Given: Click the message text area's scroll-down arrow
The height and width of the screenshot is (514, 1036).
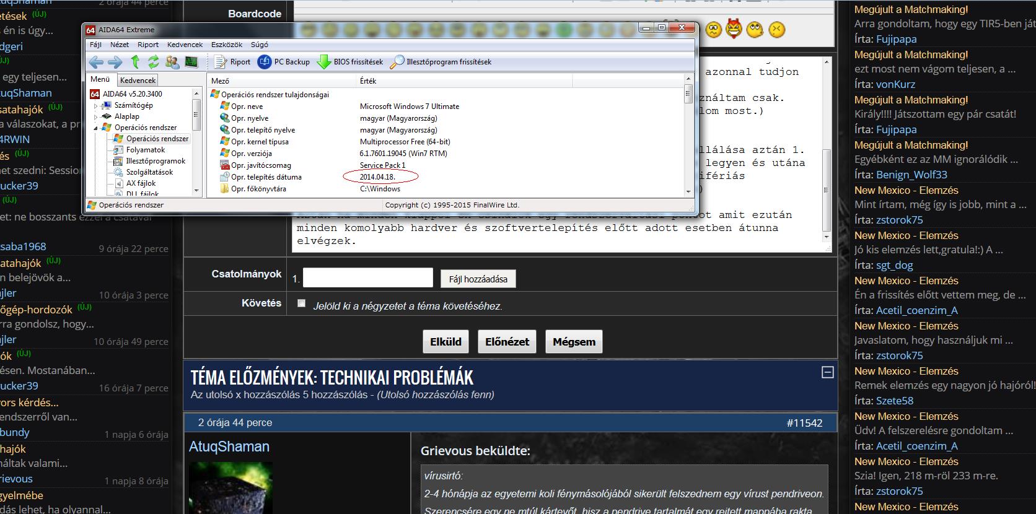Looking at the screenshot, I should 826,237.
